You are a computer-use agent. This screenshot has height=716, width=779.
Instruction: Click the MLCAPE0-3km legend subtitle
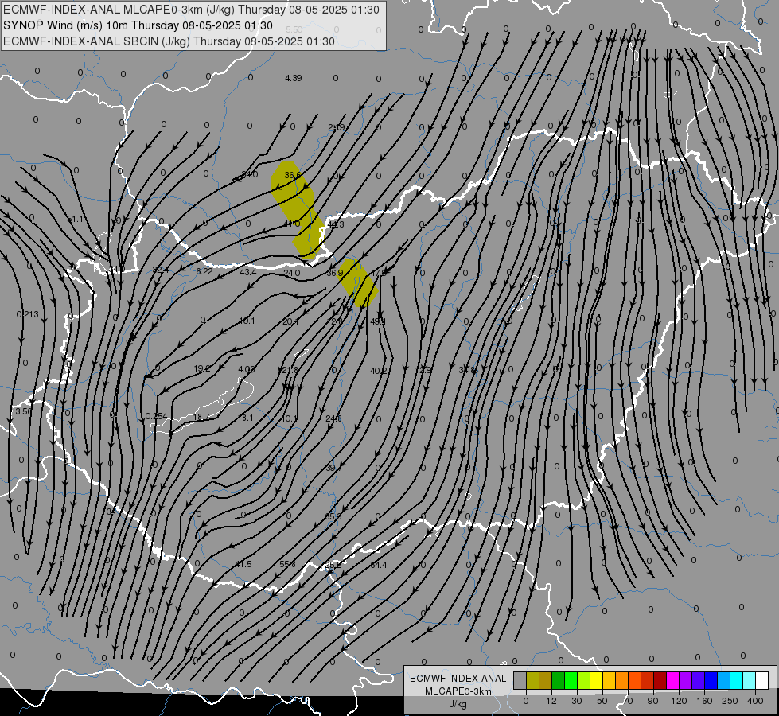tap(458, 691)
